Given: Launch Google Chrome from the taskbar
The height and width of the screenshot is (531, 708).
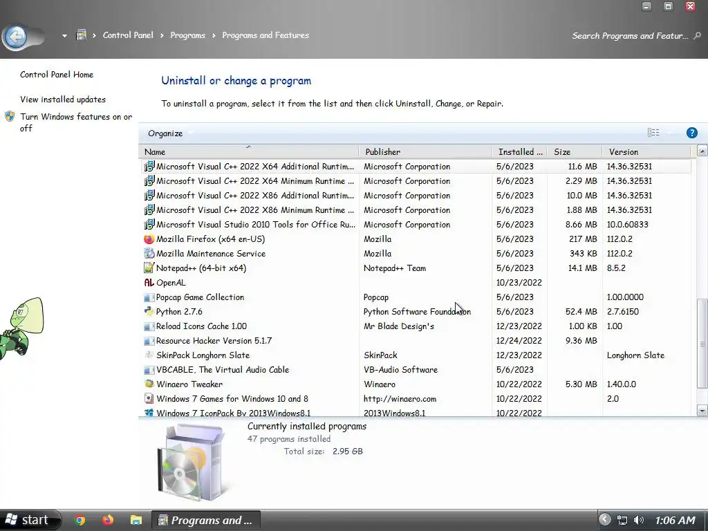Looking at the screenshot, I should point(80,520).
